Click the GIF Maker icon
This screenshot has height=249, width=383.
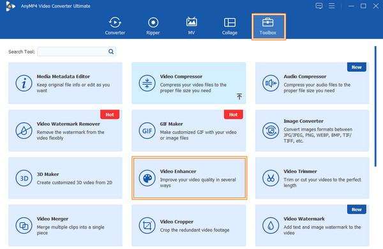click(x=147, y=131)
